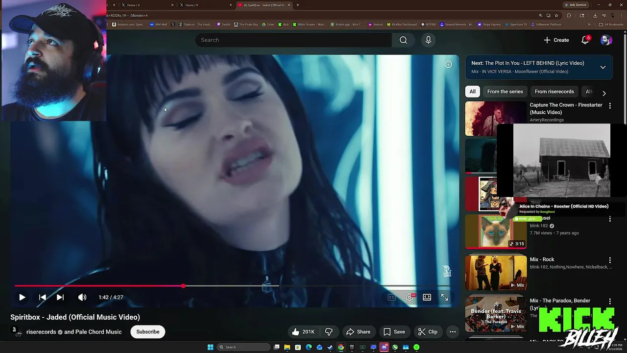Dislike the video with thumbs down
The height and width of the screenshot is (353, 627).
point(329,332)
